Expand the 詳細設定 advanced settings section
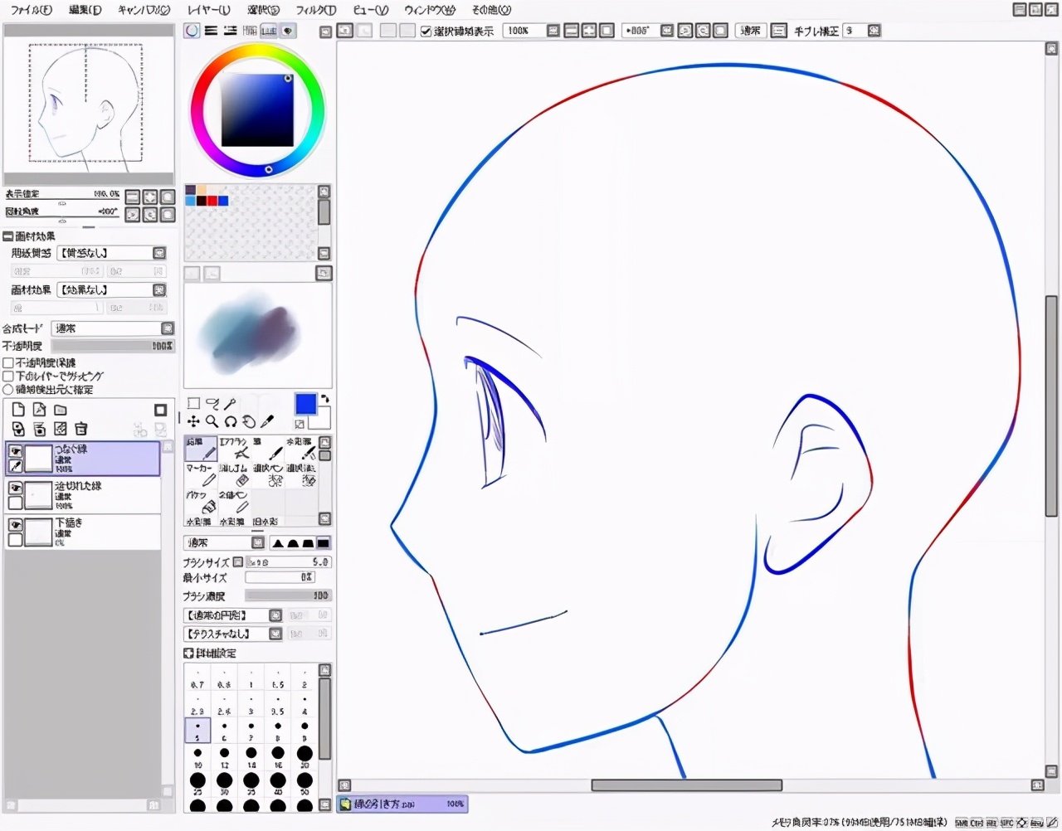 point(188,654)
